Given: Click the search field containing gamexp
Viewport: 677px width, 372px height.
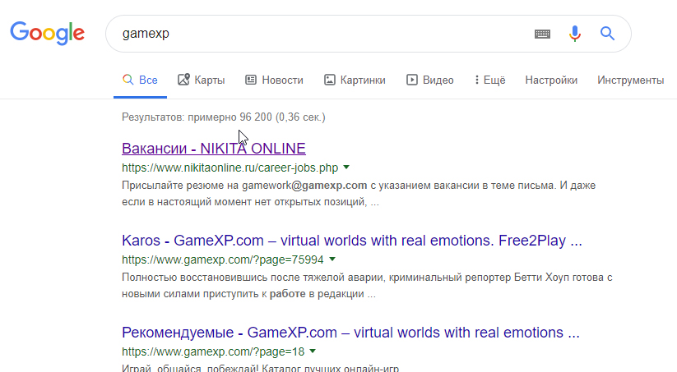Looking at the screenshot, I should 321,34.
